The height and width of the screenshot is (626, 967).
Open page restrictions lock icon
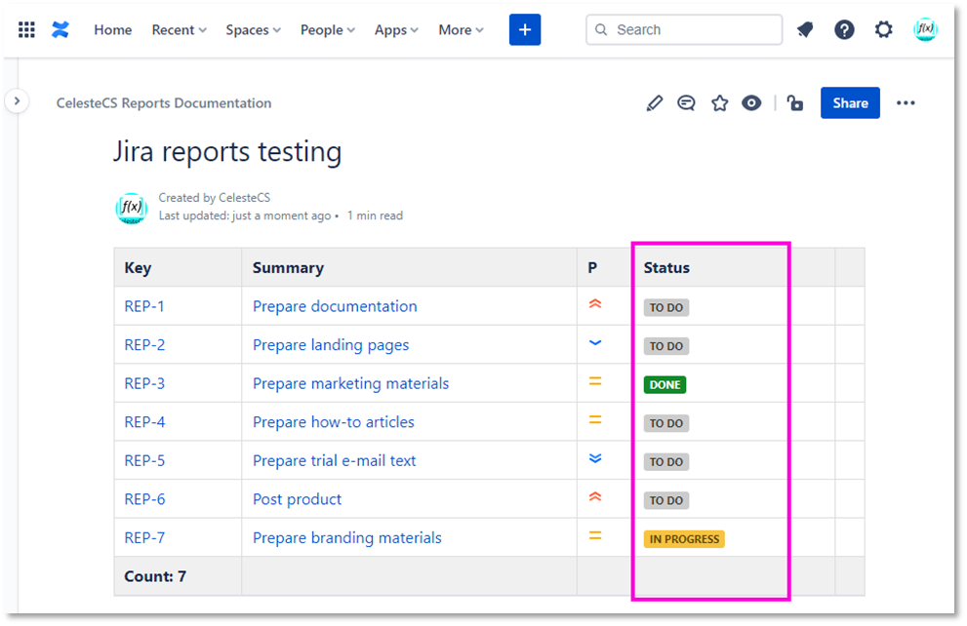click(x=795, y=103)
